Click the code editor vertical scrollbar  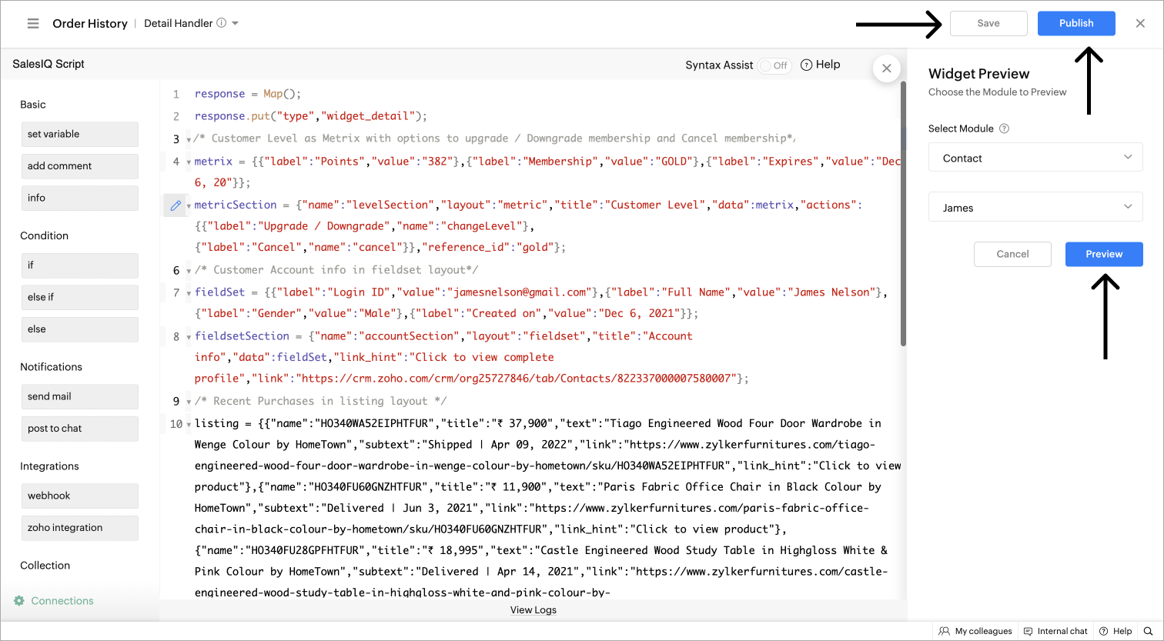pos(904,215)
